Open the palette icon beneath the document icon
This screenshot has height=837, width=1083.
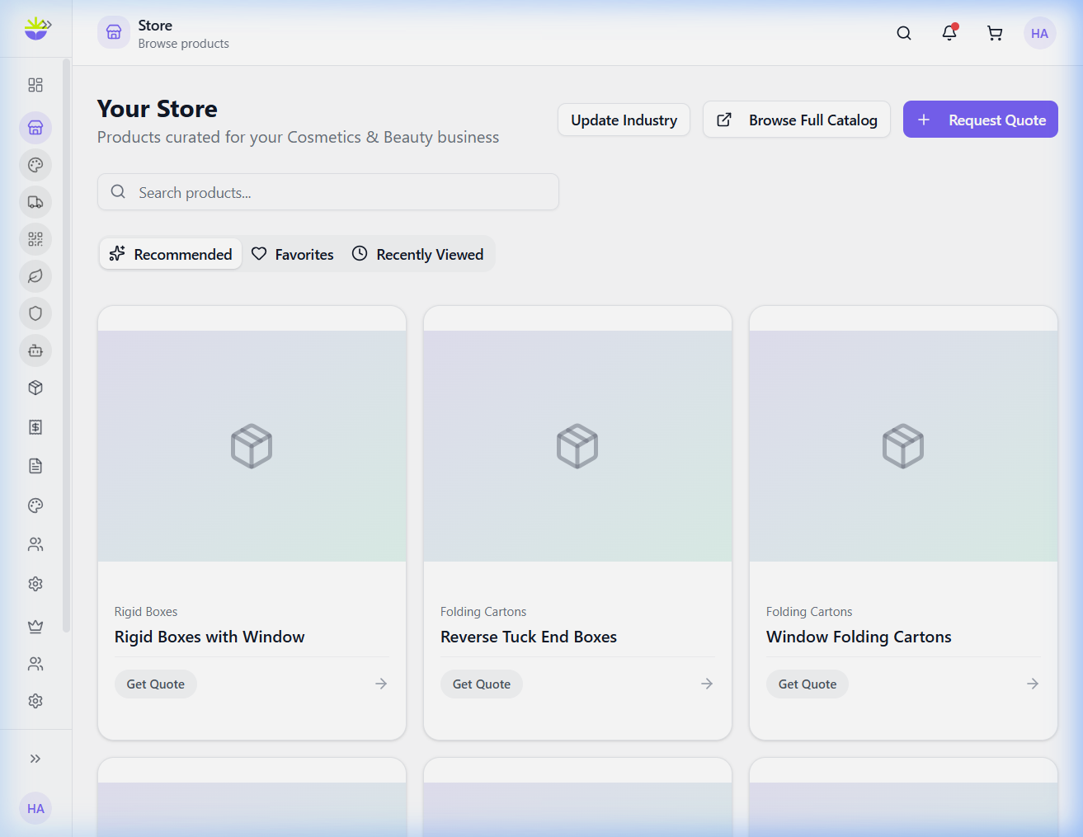(35, 505)
